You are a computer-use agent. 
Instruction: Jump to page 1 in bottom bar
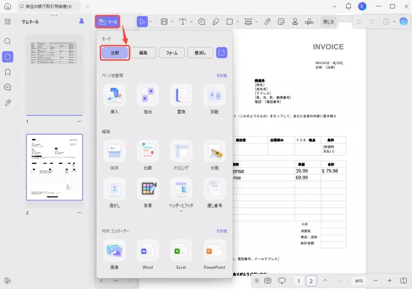pyautogui.click(x=299, y=281)
